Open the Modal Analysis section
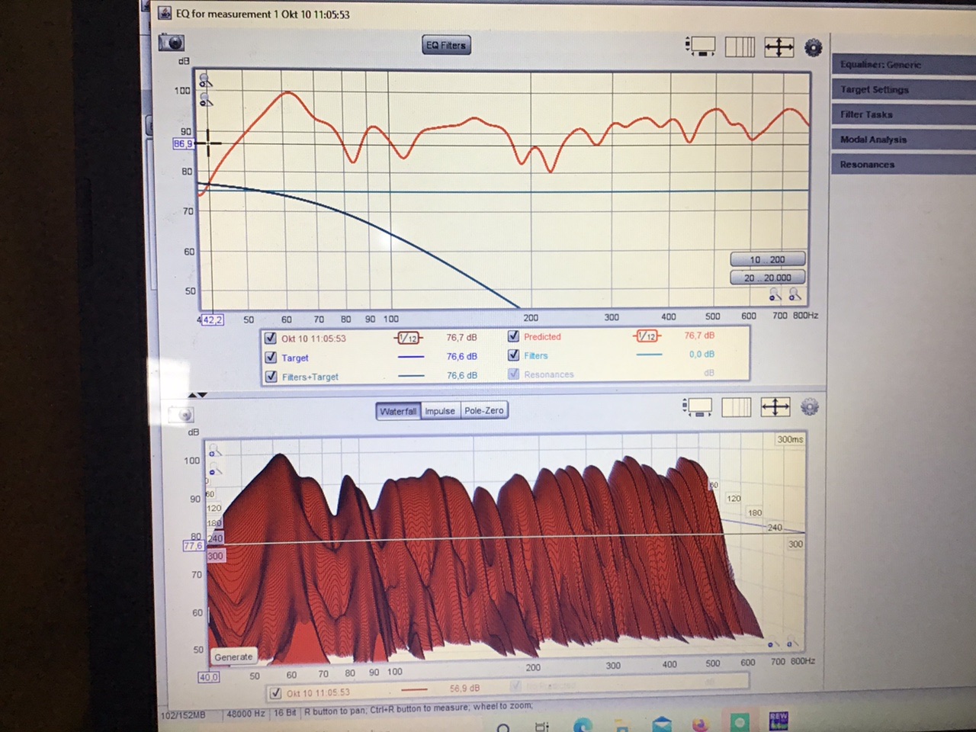 [x=873, y=140]
